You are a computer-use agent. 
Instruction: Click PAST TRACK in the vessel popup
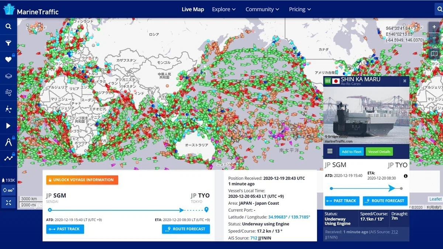[342, 201]
